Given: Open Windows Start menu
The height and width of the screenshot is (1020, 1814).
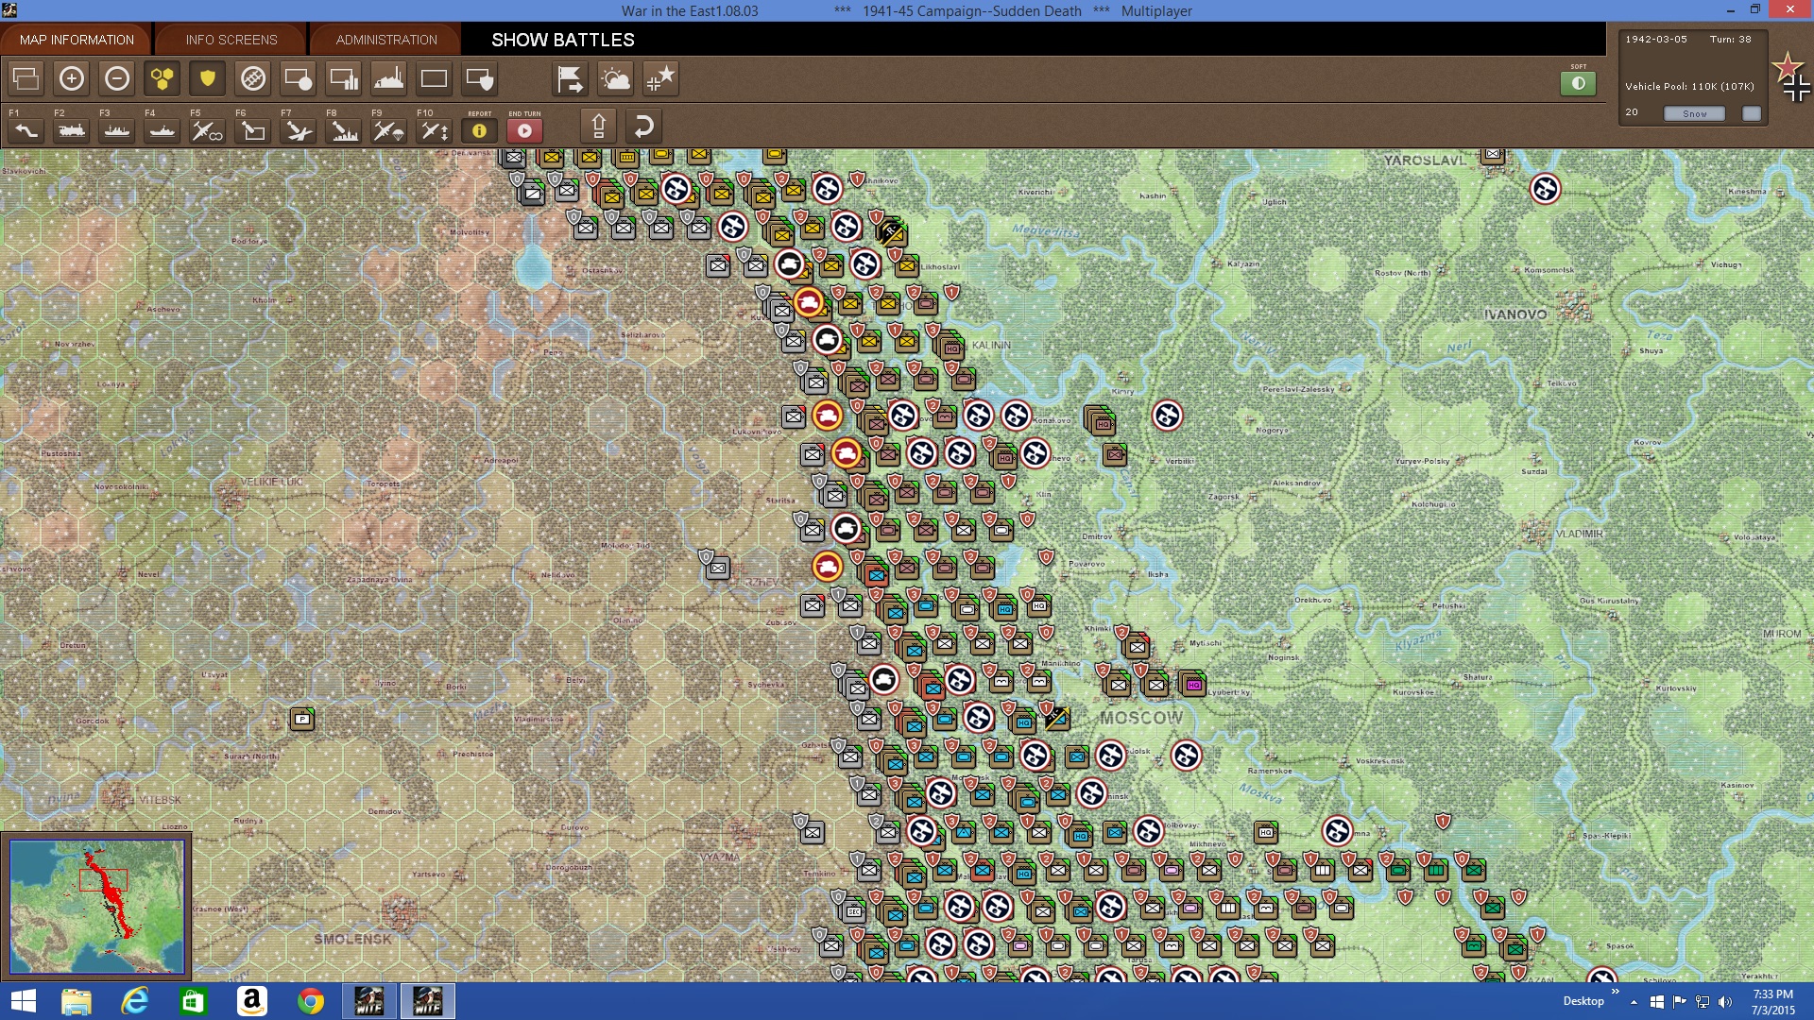Looking at the screenshot, I should pyautogui.click(x=23, y=1001).
